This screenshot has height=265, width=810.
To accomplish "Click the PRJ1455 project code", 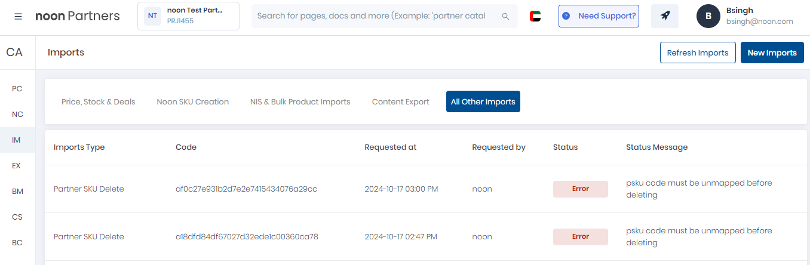I will pos(180,21).
